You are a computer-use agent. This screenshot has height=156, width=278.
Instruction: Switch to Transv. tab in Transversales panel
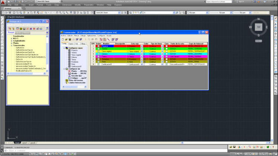pyautogui.click(x=71, y=44)
